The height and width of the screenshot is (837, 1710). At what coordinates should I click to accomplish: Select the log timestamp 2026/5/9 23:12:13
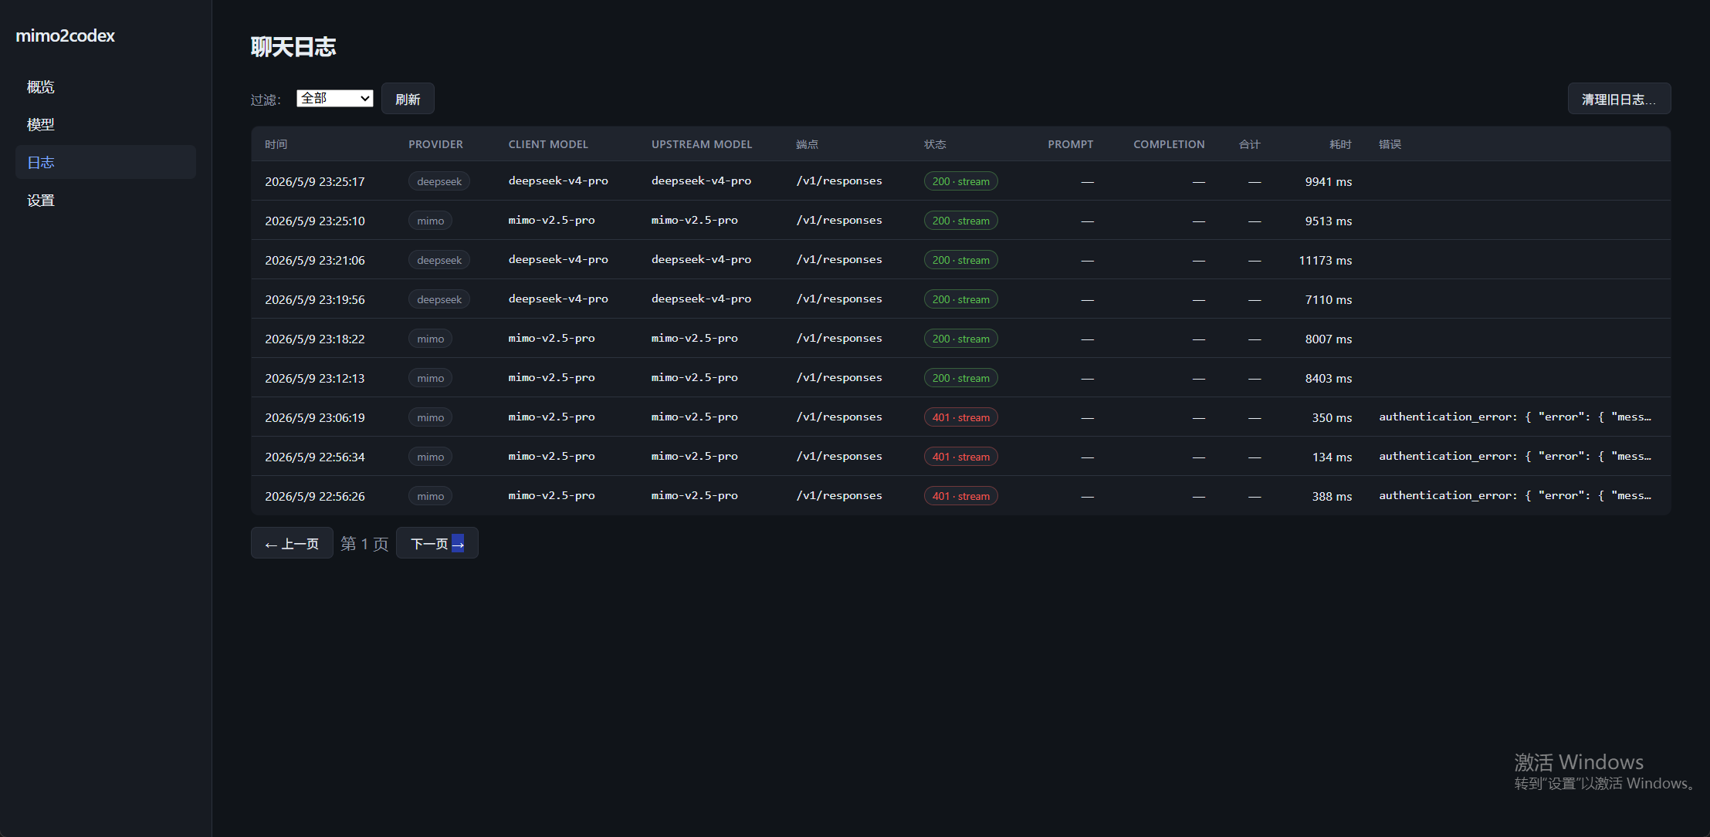315,378
